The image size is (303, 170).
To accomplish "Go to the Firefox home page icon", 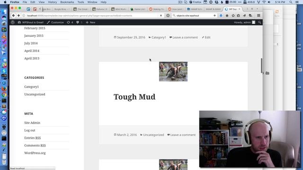I will (x=227, y=16).
